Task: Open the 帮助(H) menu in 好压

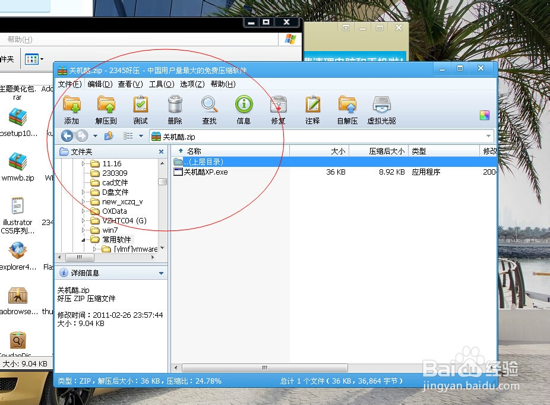Action: 223,84
